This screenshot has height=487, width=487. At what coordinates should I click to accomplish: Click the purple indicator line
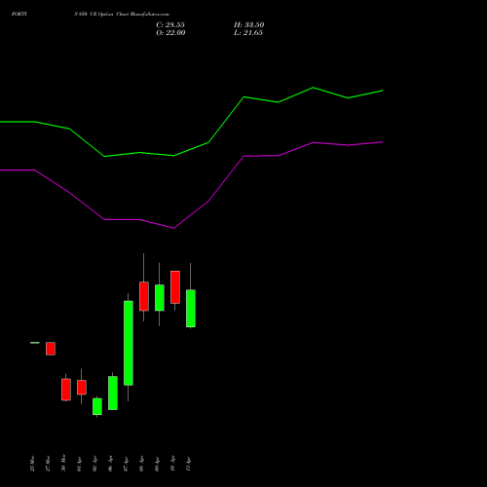[226, 179]
